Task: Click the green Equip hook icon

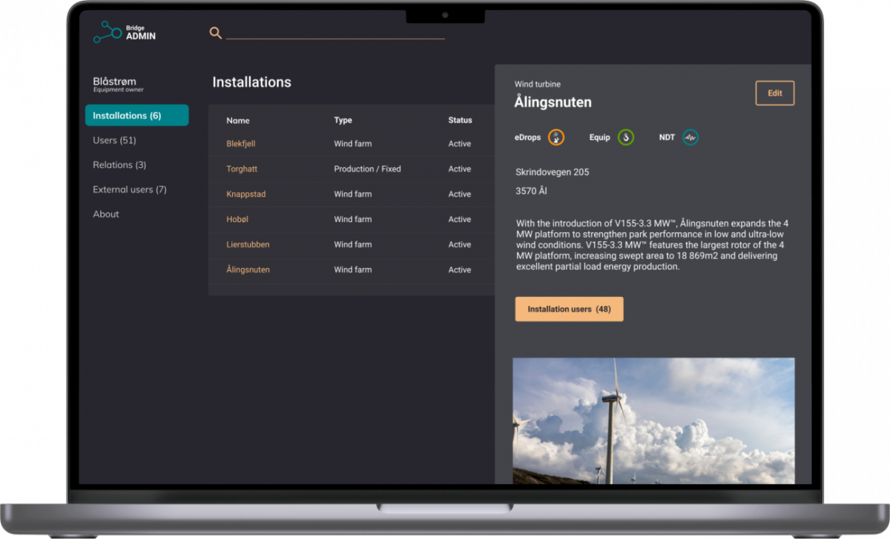Action: 625,137
